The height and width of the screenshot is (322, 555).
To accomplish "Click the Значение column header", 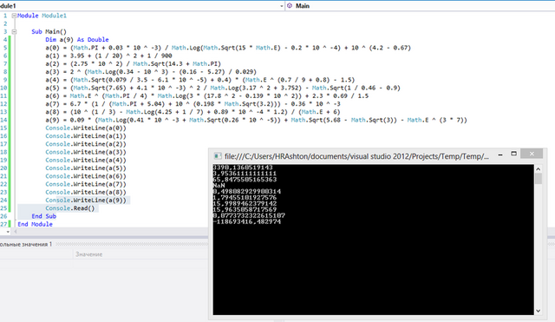I will pos(88,254).
